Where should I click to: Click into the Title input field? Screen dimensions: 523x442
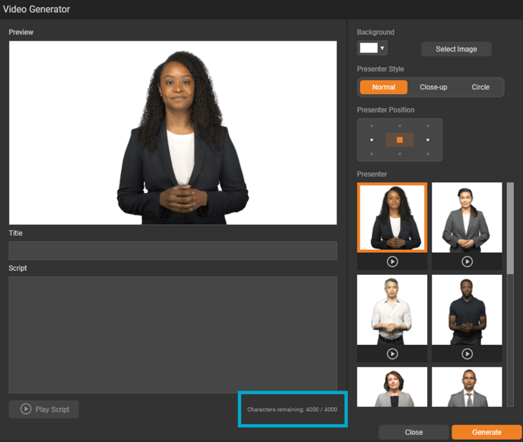tap(173, 251)
